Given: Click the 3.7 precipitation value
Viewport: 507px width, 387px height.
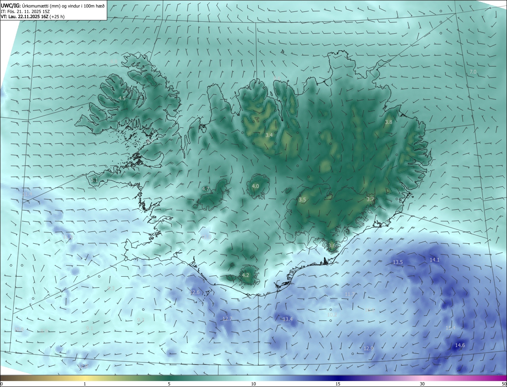Looking at the screenshot, I should tap(370, 199).
